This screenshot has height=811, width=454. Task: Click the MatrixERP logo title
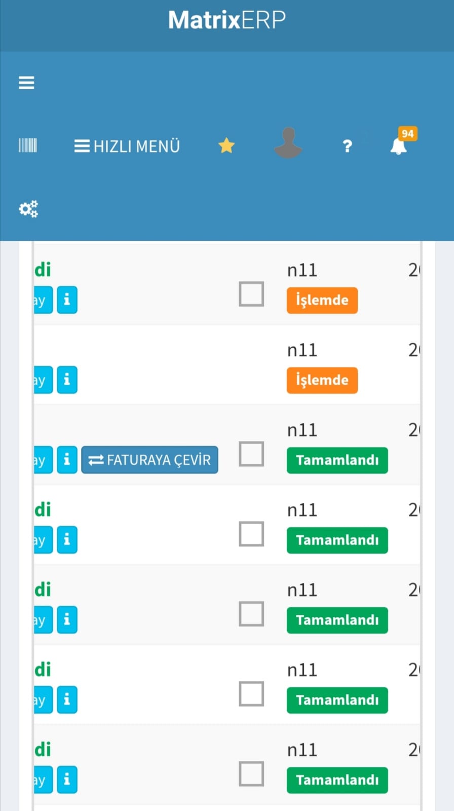(x=227, y=20)
